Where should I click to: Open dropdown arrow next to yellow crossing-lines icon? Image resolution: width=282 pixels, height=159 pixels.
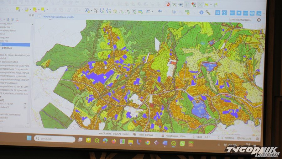coord(211,5)
